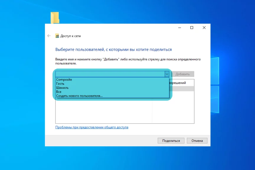The width and height of the screenshot is (255, 170).
Task: Select Все from the dropdown options
Action: [59, 92]
